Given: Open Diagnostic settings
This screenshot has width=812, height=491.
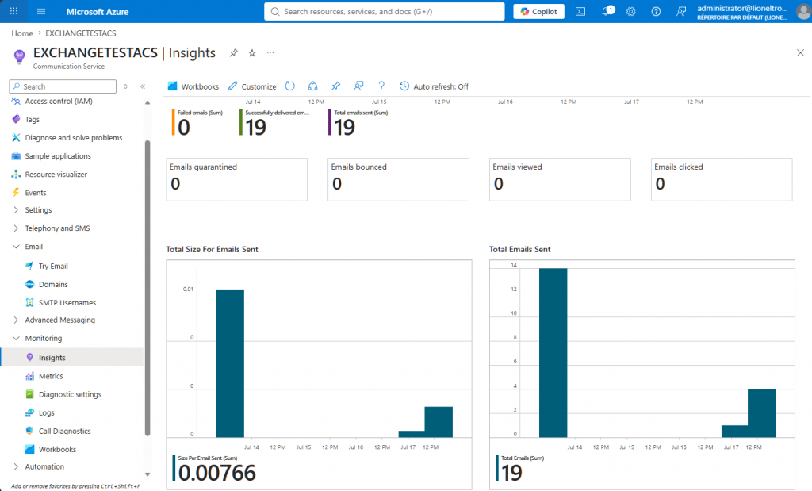Looking at the screenshot, I should point(70,394).
